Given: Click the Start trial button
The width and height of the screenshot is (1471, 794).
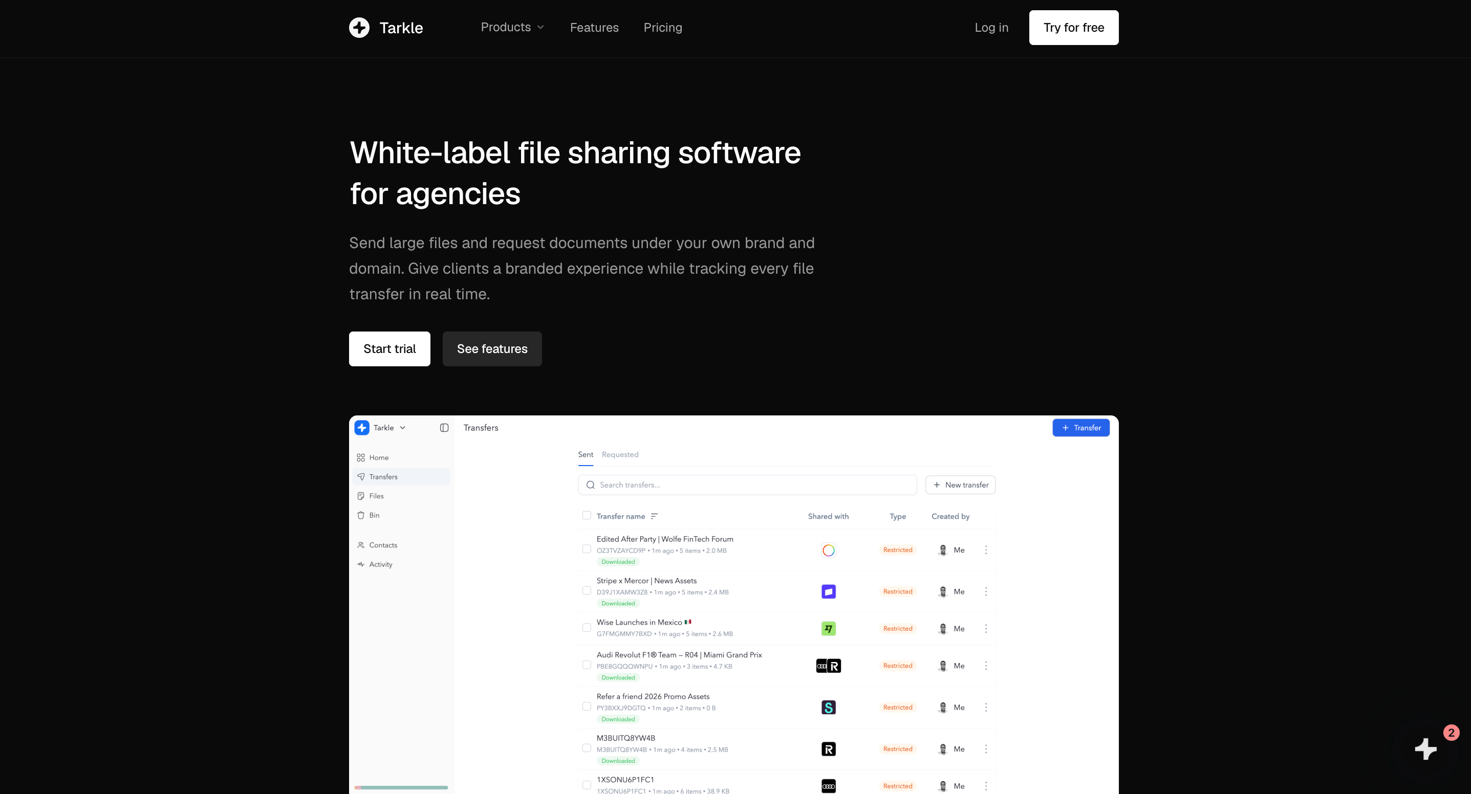Looking at the screenshot, I should 390,349.
